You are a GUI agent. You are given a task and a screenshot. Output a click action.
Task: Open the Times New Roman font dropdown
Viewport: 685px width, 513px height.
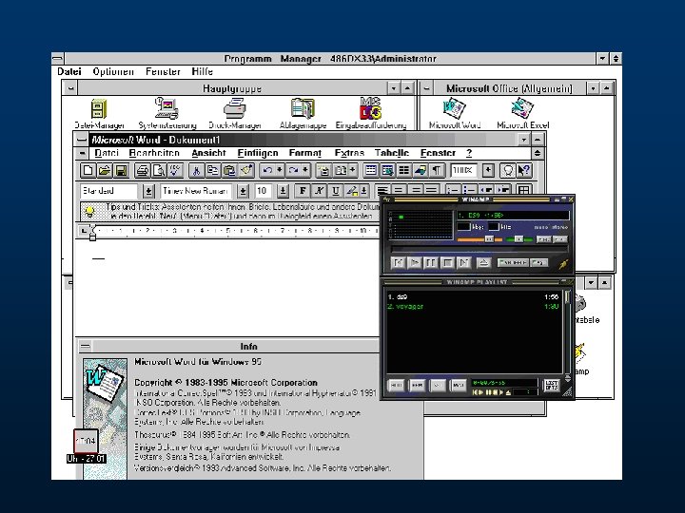pyautogui.click(x=243, y=191)
